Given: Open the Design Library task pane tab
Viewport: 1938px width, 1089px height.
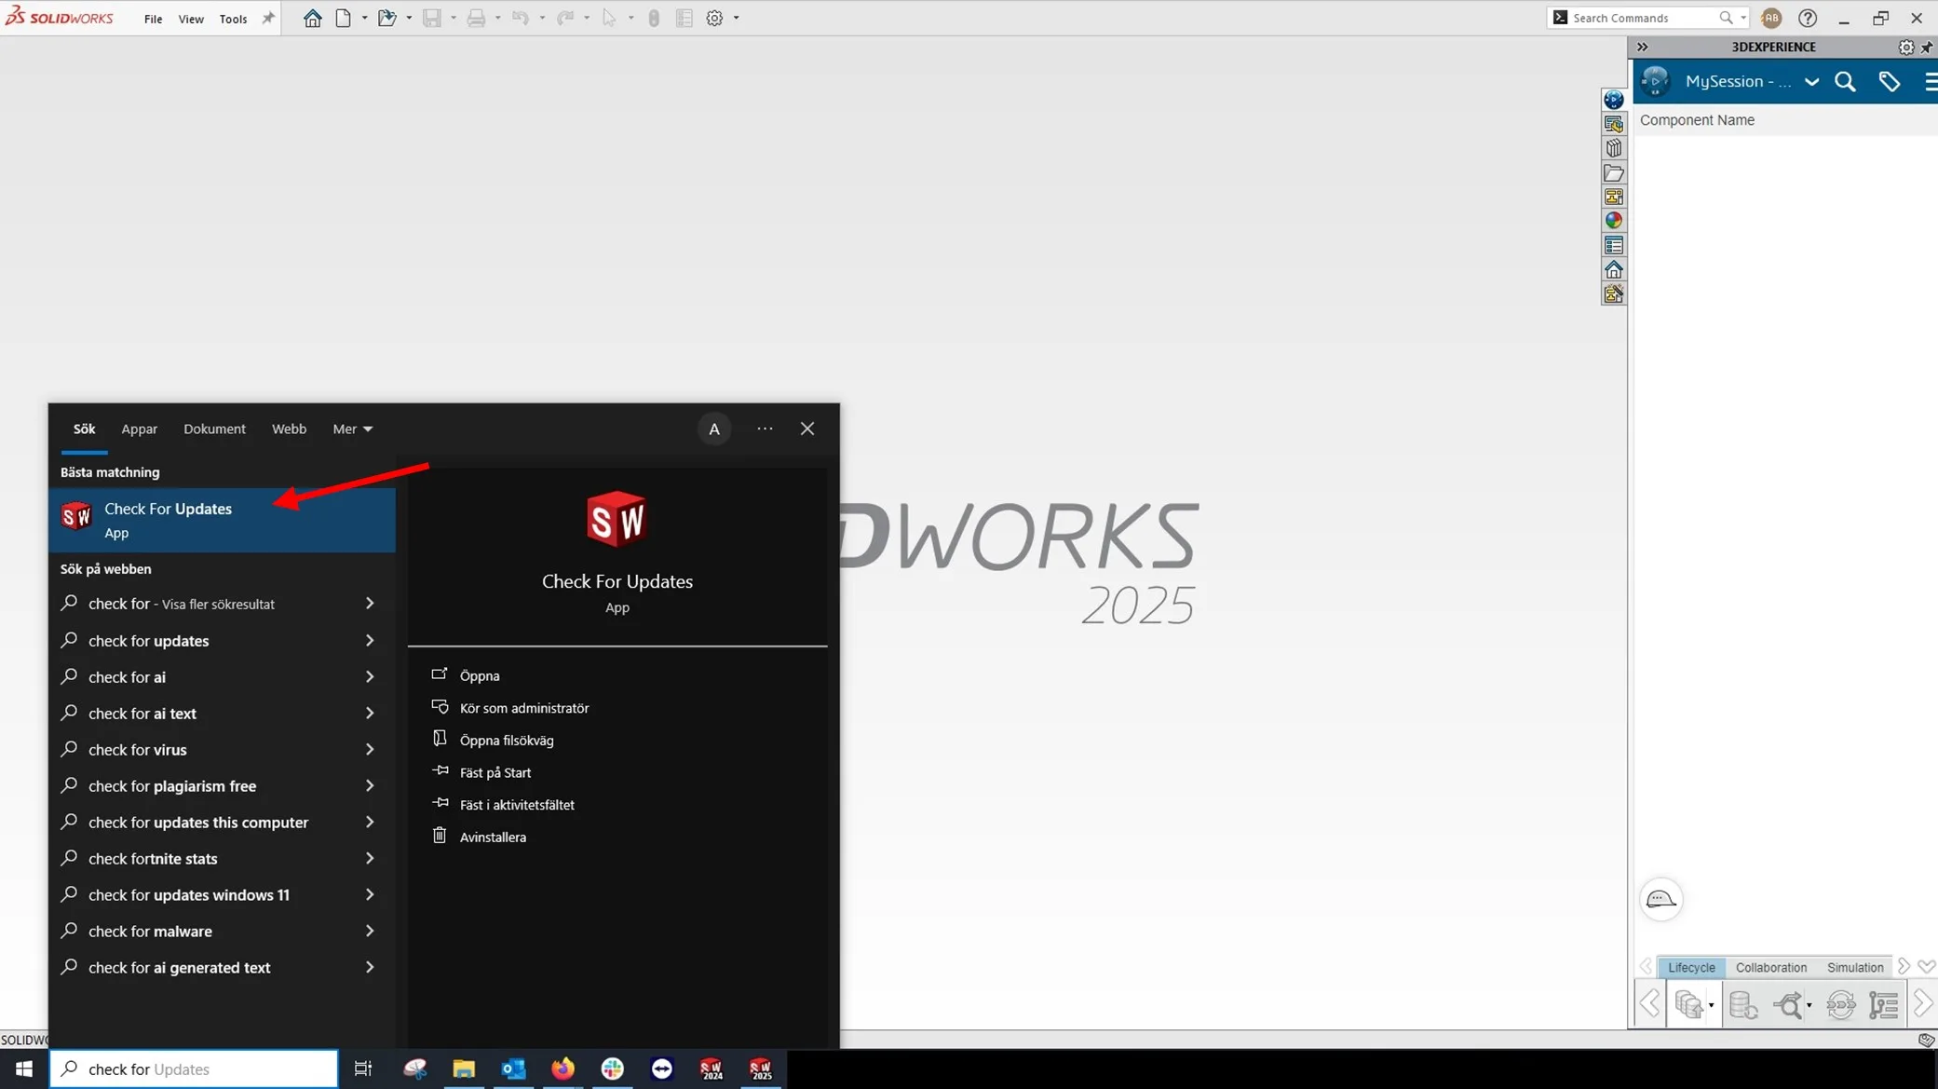Looking at the screenshot, I should pos(1614,148).
